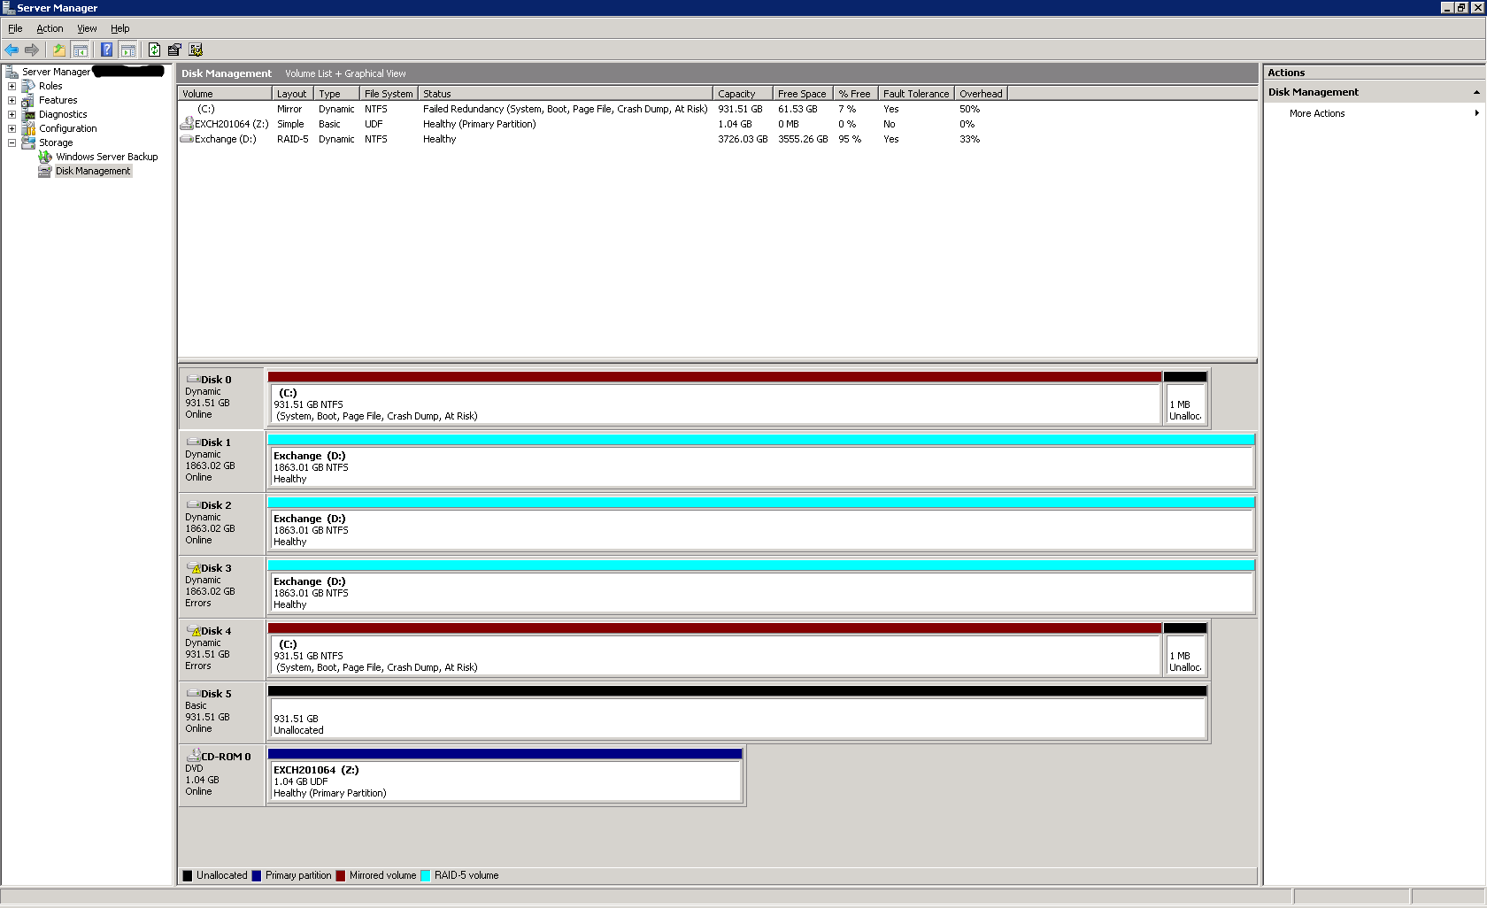Sort by the Free Space column header
This screenshot has height=908, width=1487.
click(803, 93)
